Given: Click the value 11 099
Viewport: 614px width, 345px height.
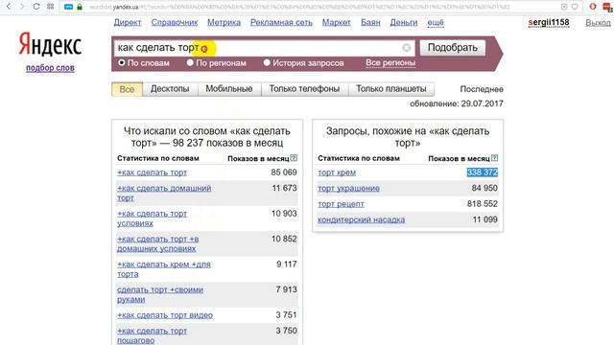Looking at the screenshot, I should [484, 219].
